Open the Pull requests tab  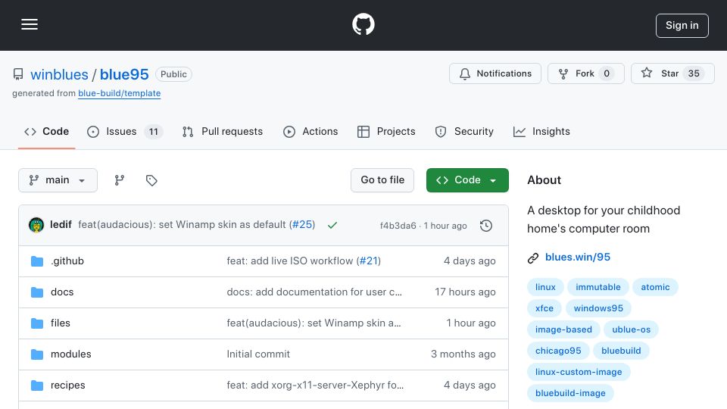coord(223,132)
